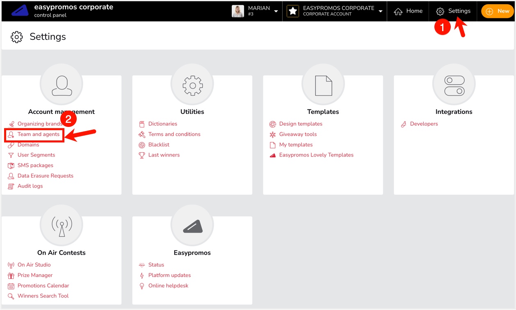The height and width of the screenshot is (310, 516).
Task: Open Online helpdesk link
Action: 168,285
